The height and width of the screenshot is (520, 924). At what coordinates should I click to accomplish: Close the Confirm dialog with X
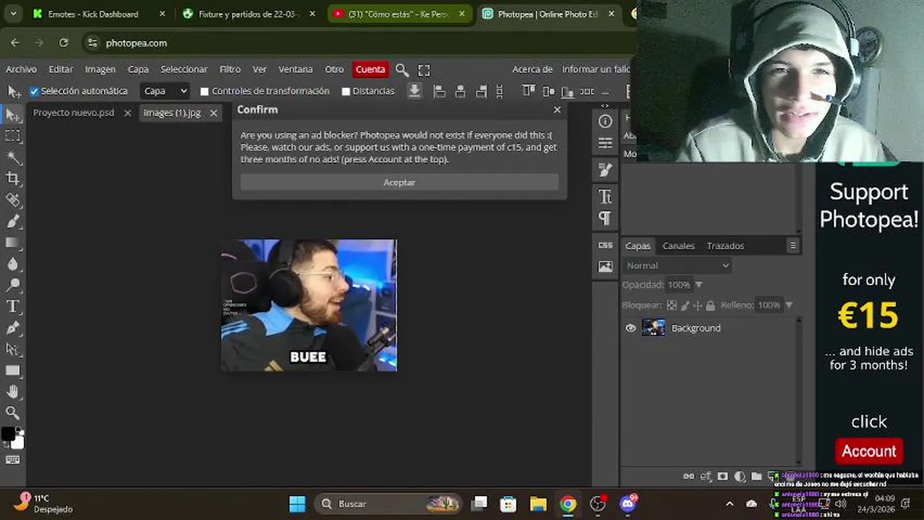click(x=557, y=110)
